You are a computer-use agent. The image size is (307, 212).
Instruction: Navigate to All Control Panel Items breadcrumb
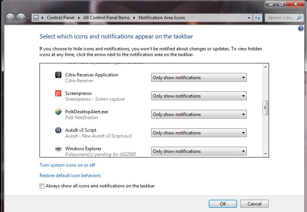[106, 18]
